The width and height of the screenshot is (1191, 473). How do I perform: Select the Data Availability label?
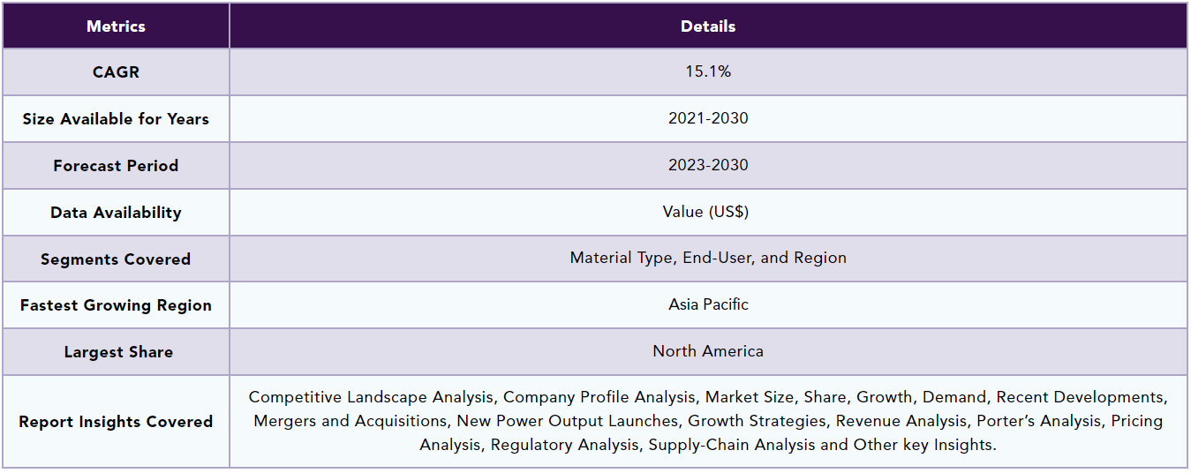point(116,213)
